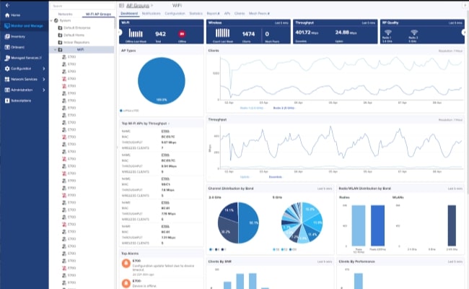Image resolution: width=469 pixels, height=289 pixels.
Task: Click previous arrow on summary cards
Action: (120, 33)
